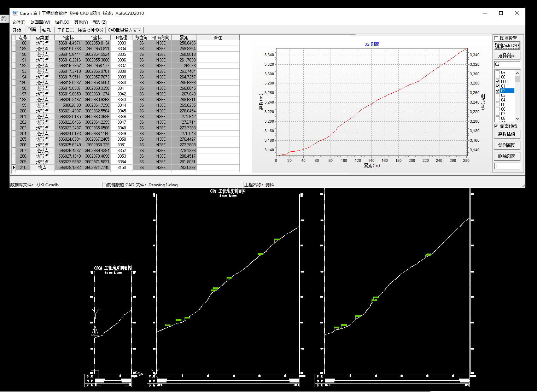Image resolution: width=537 pixels, height=392 pixels.
Task: Click Y coordinate cell 3602971.7745
Action: click(x=96, y=168)
